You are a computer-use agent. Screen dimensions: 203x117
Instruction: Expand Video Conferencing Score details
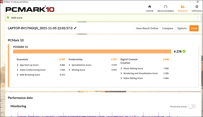pos(18,70)
